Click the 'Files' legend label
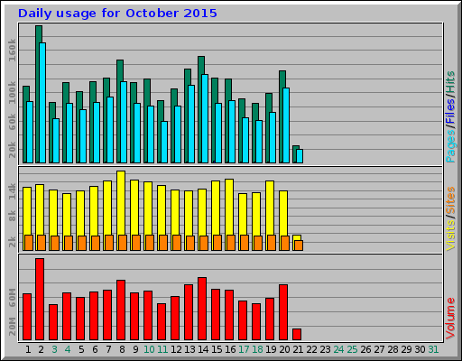Screen dimensions: 462x361 pos(450,110)
